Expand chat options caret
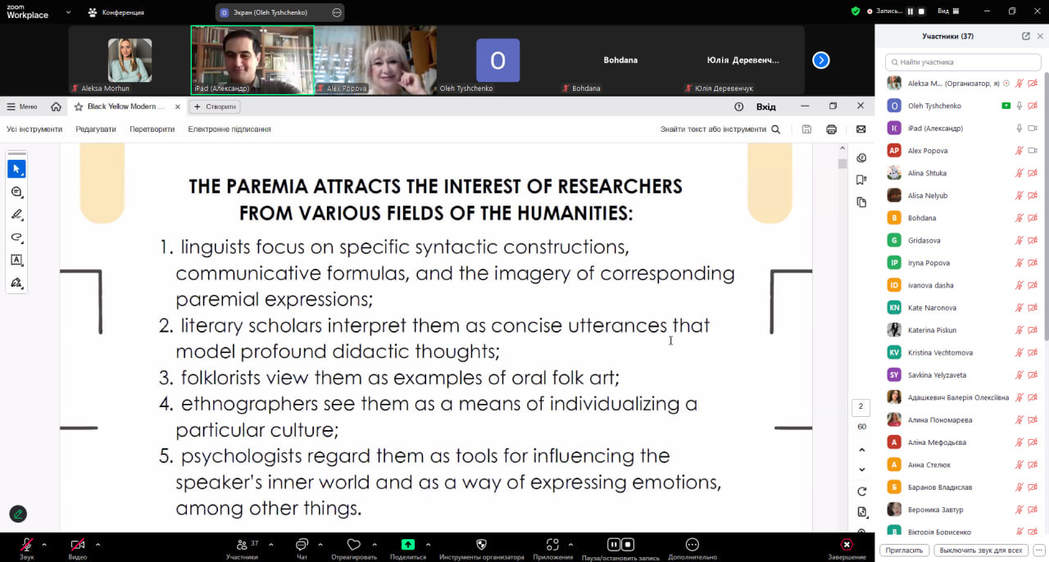Screen dimensions: 1049x562 (320, 544)
